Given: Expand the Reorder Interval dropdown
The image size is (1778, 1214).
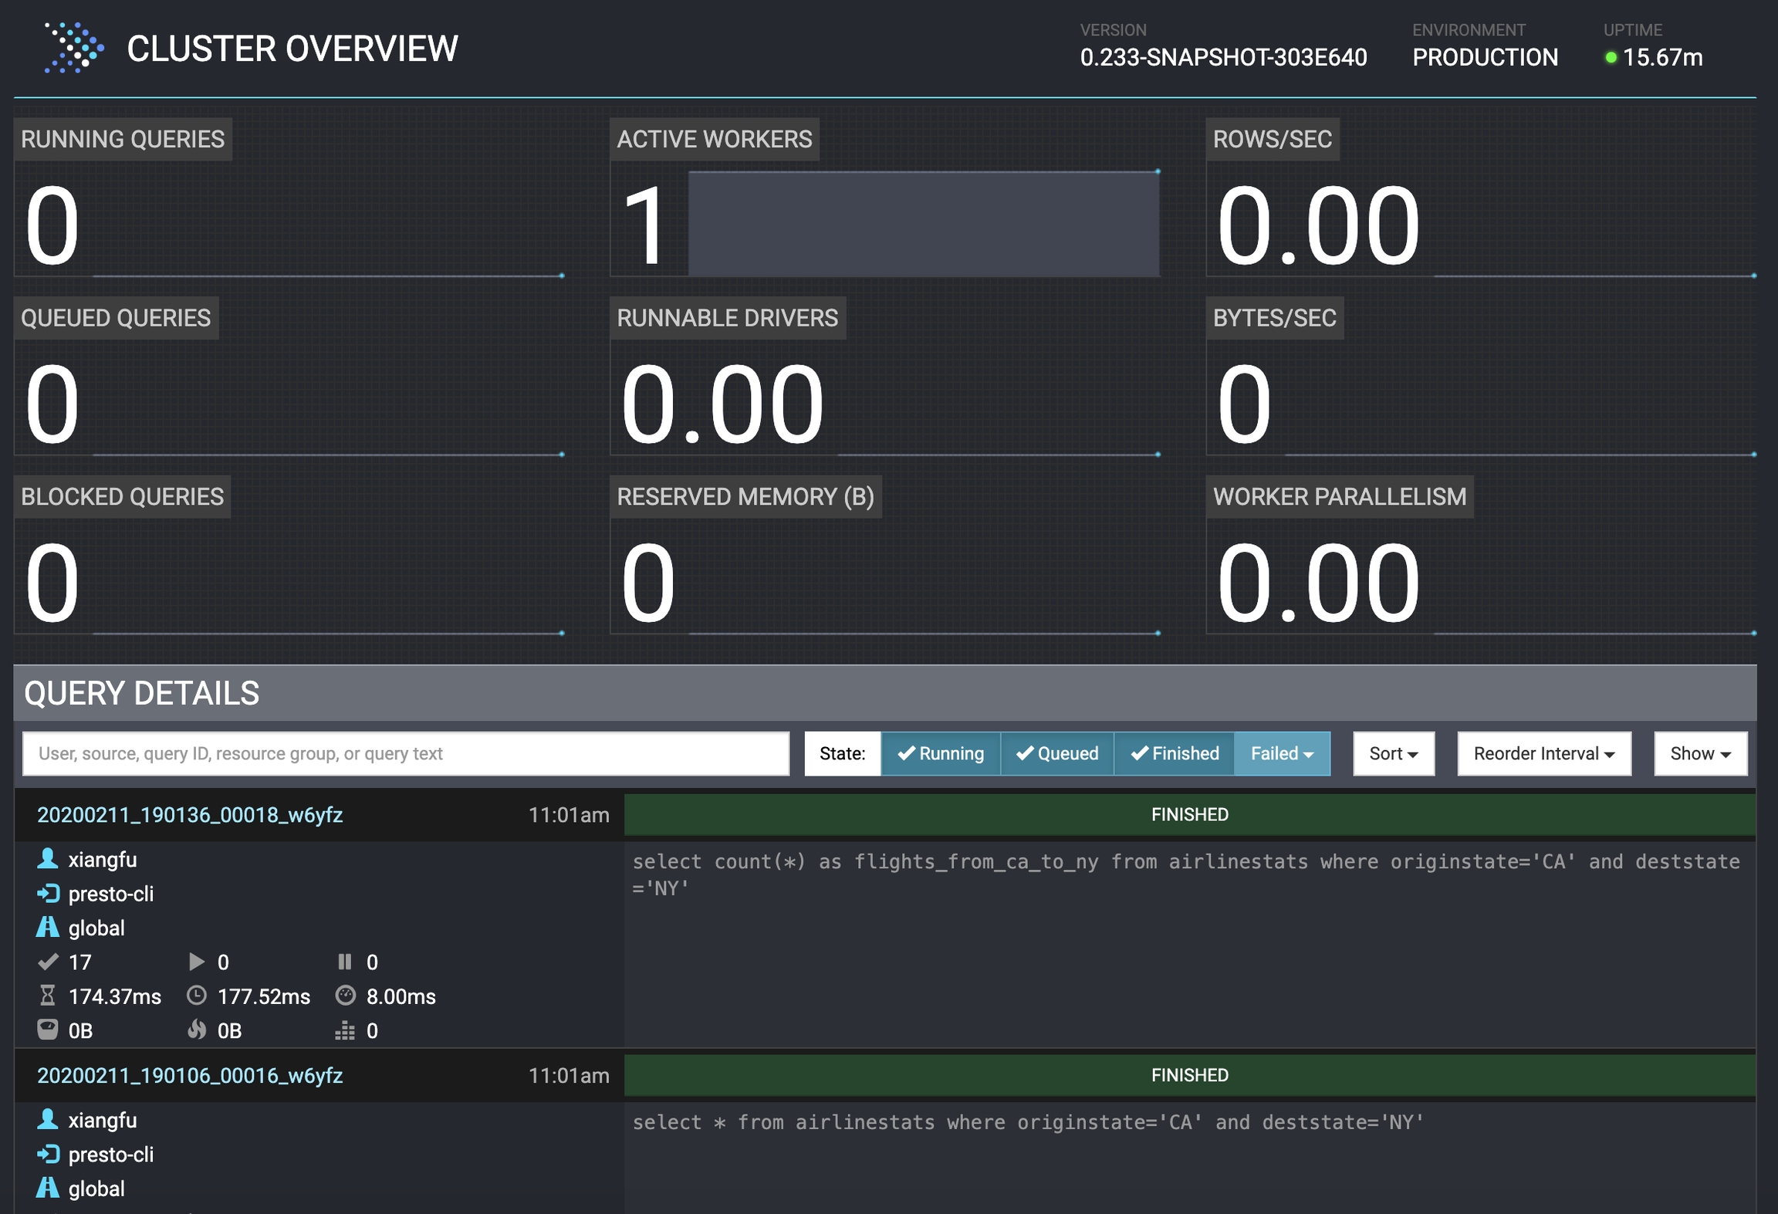Looking at the screenshot, I should tap(1543, 753).
